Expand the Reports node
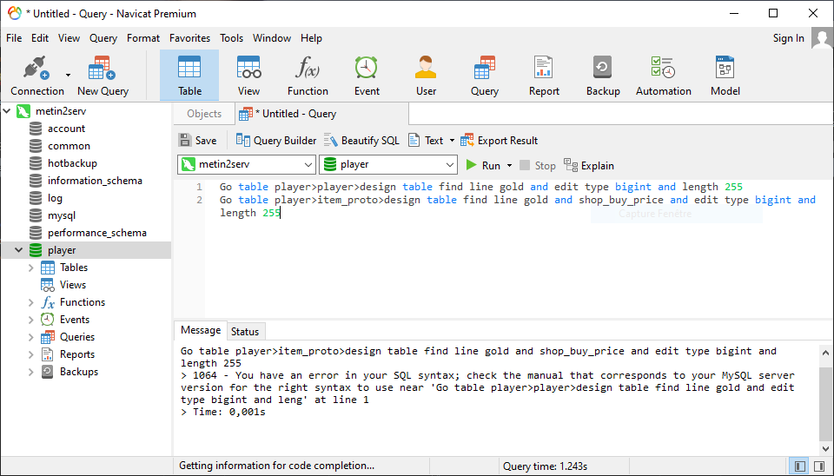Image resolution: width=834 pixels, height=476 pixels. (x=31, y=354)
